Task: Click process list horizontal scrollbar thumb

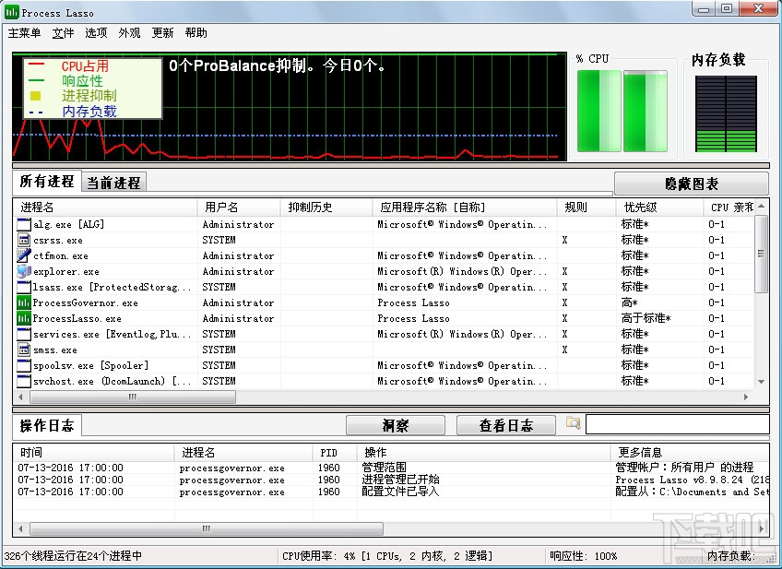Action: [133, 397]
